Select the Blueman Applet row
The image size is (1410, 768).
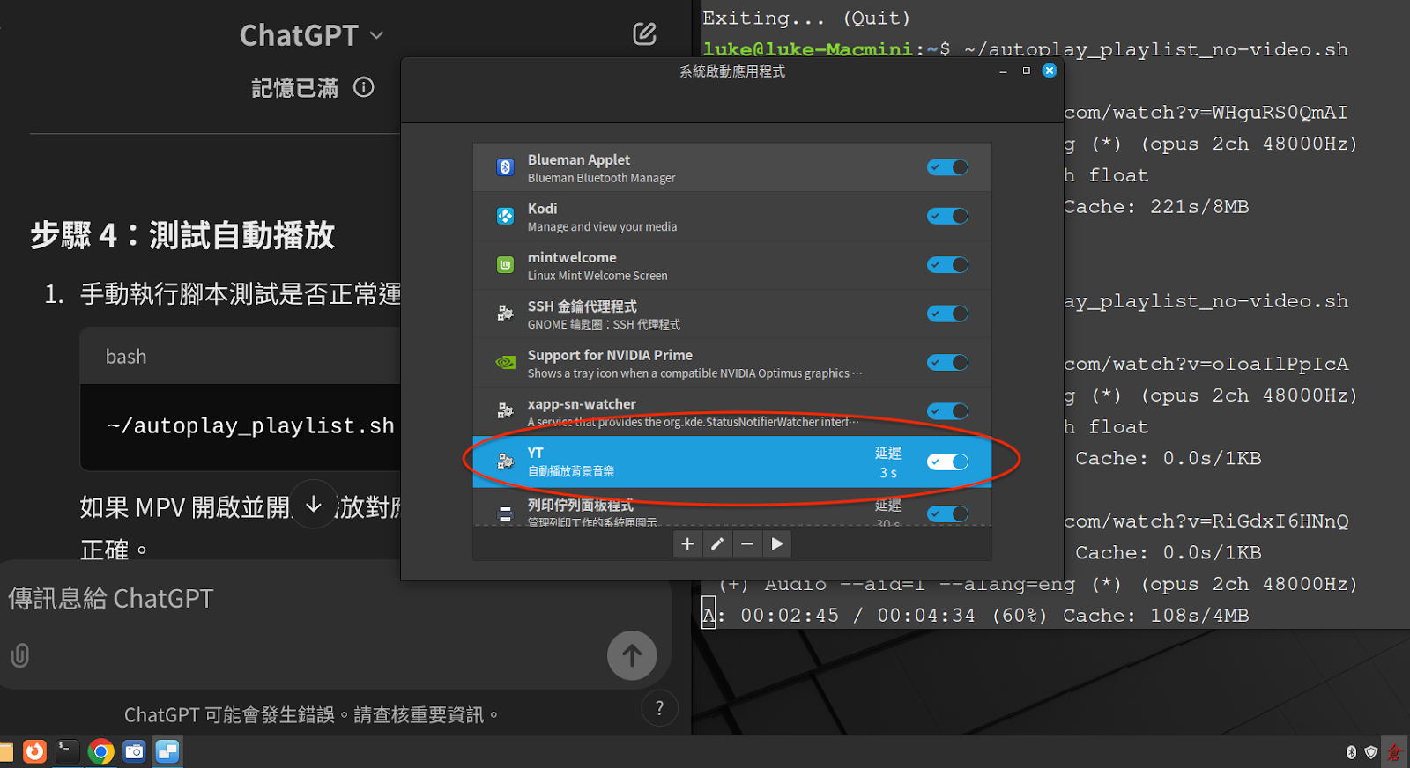tap(732, 167)
